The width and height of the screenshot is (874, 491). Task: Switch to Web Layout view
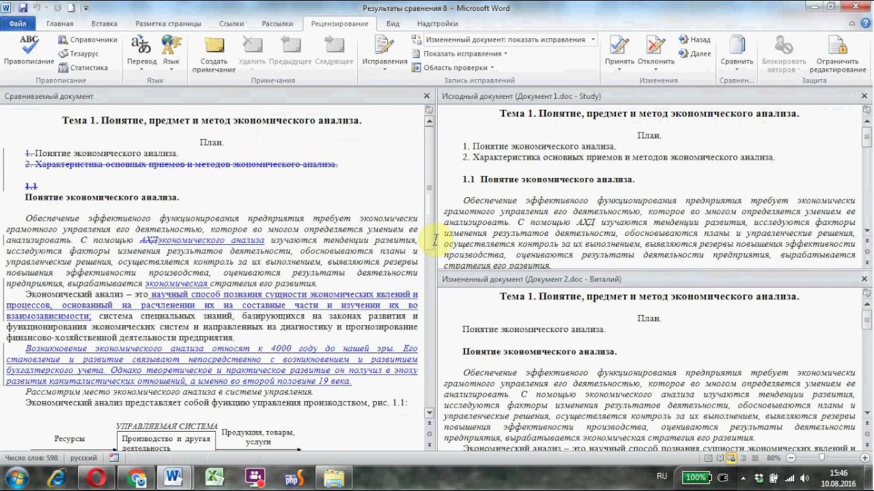click(x=731, y=458)
